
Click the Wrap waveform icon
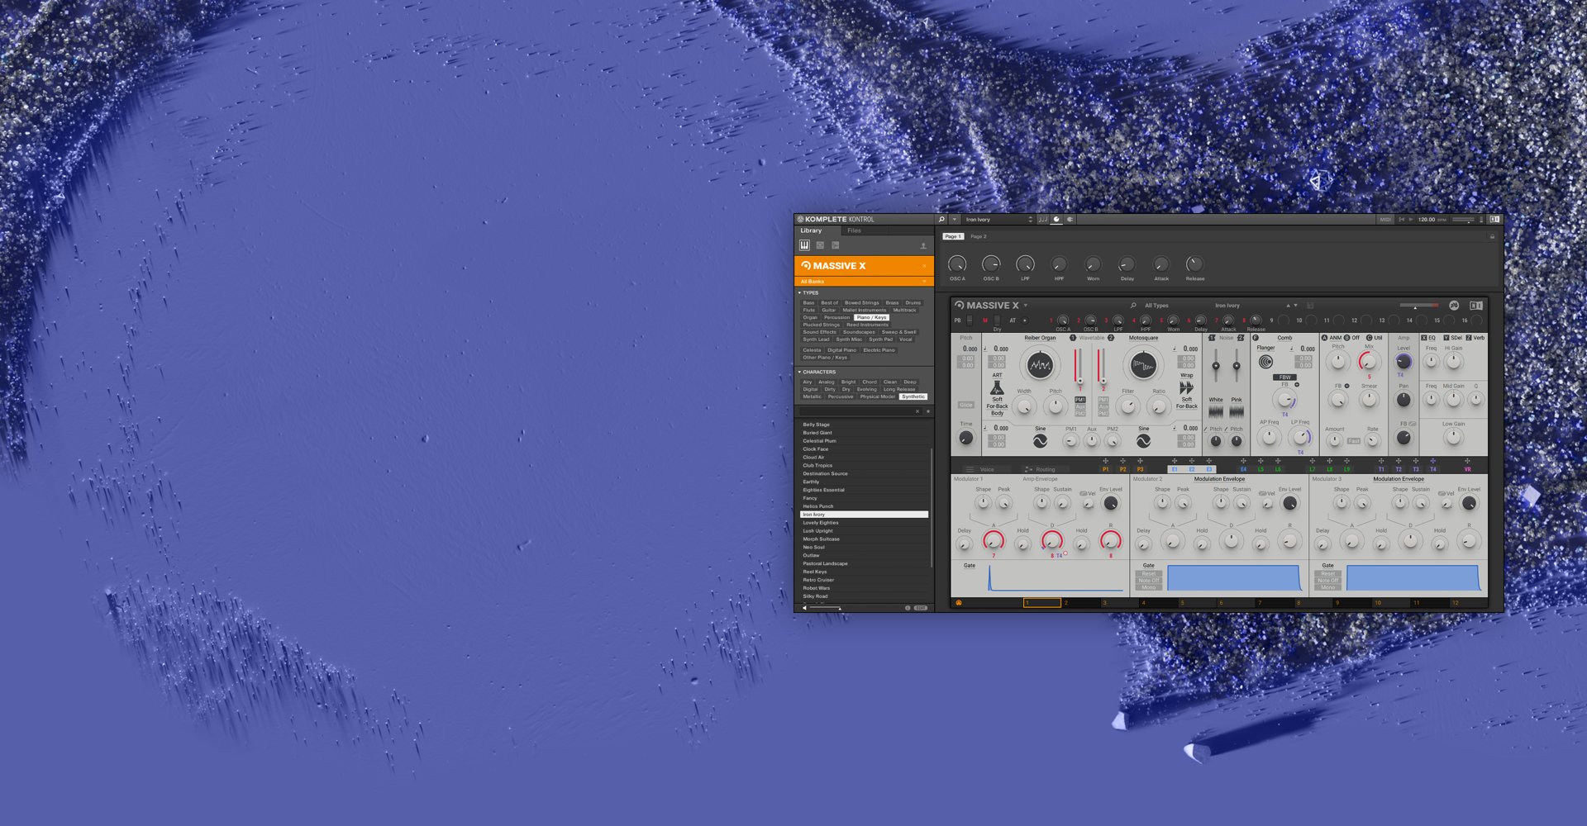coord(1186,387)
